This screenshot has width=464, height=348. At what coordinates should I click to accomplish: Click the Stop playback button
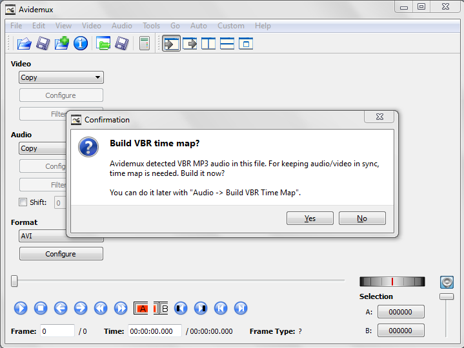41,308
